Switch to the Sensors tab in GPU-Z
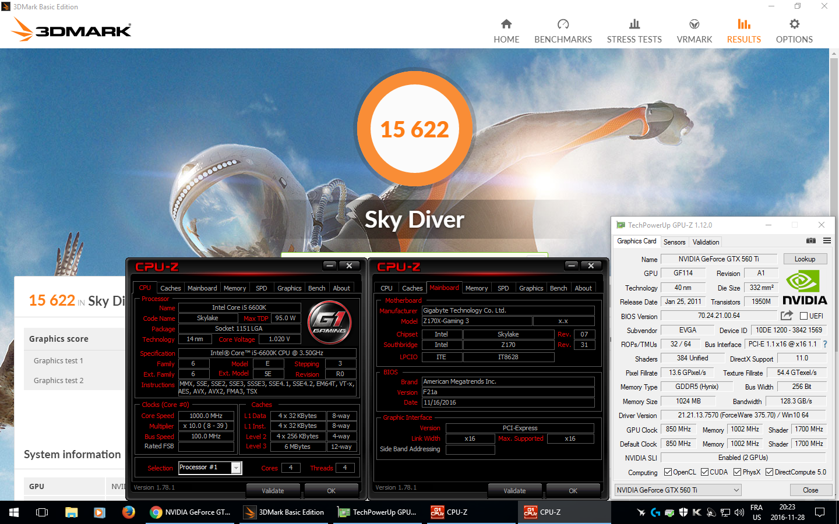 (675, 242)
